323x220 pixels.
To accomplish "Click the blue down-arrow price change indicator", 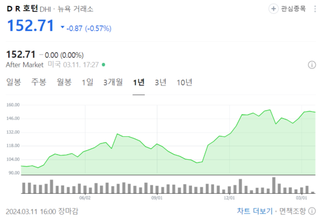I will 62,27.
